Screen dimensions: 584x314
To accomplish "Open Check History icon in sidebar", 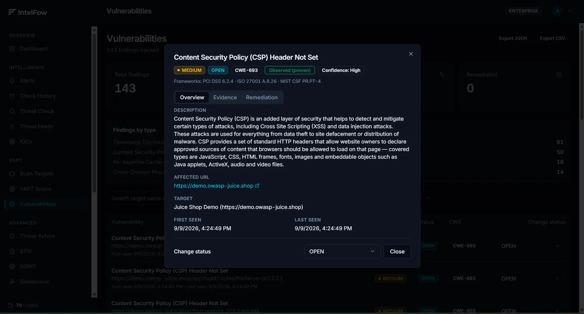I will (x=12, y=96).
